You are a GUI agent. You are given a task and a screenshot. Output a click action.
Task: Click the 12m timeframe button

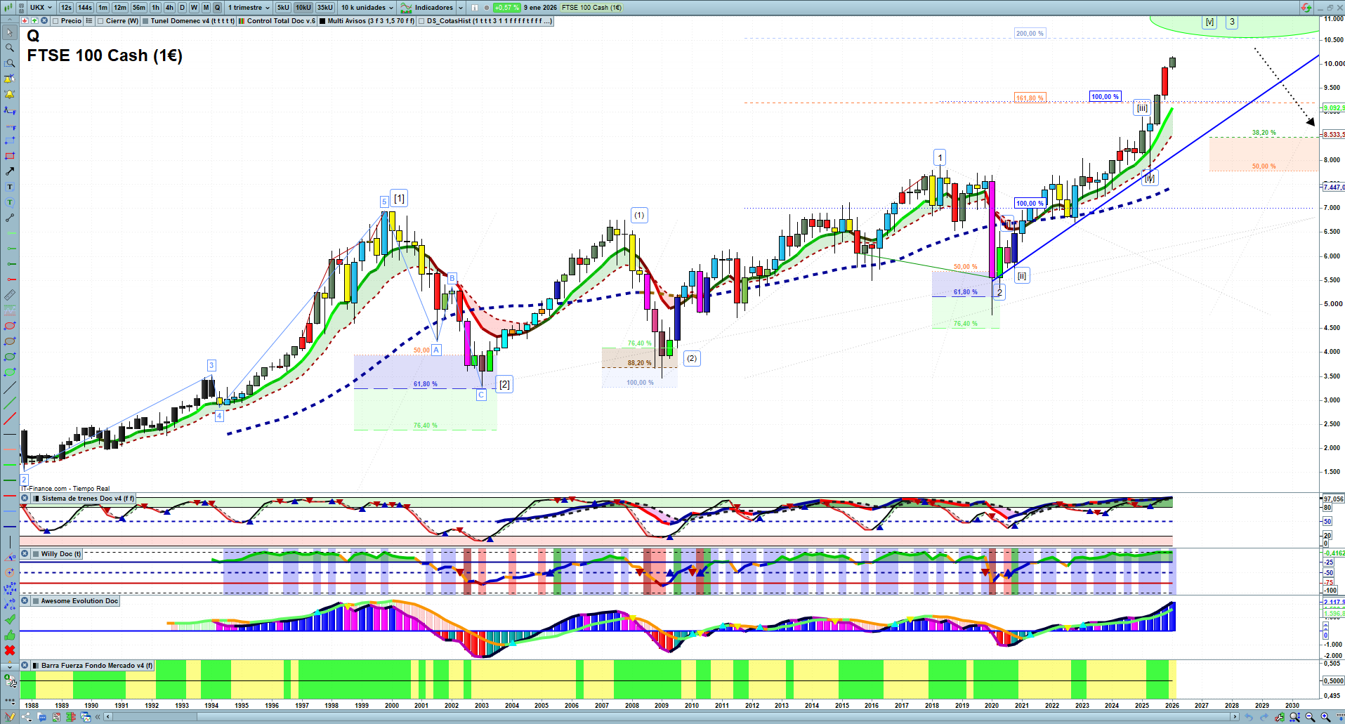coord(120,8)
